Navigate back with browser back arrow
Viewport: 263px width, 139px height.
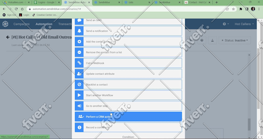tap(4, 9)
